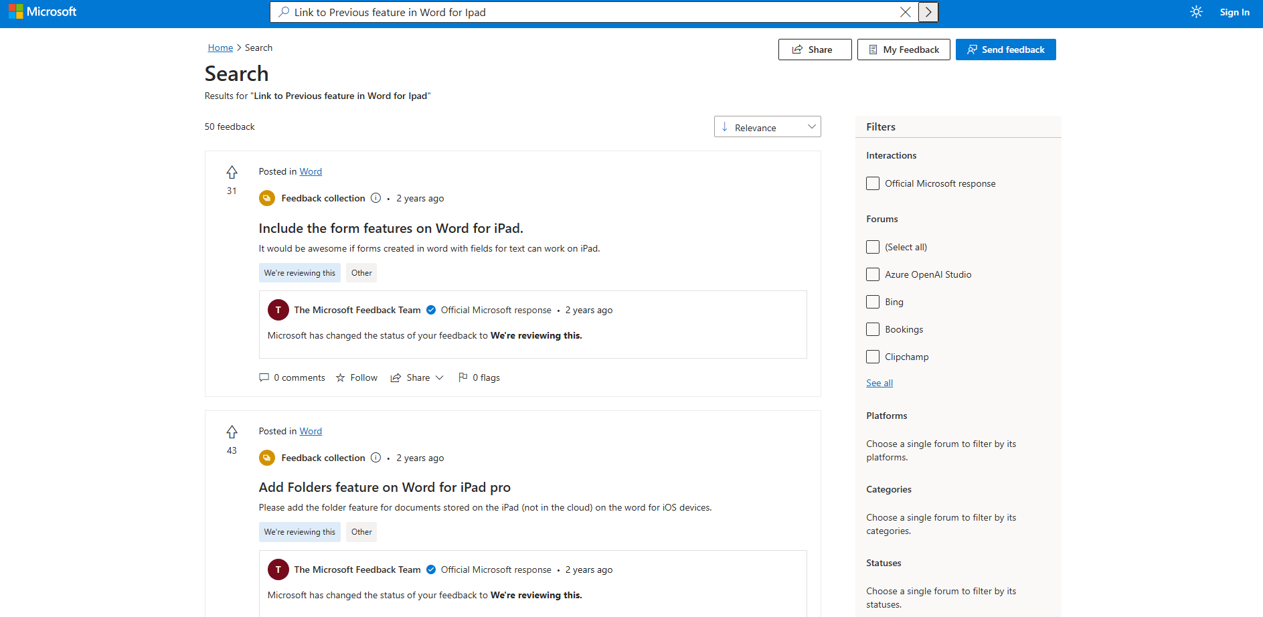Check the (Select all) forums checkbox
The height and width of the screenshot is (617, 1263).
(x=873, y=247)
